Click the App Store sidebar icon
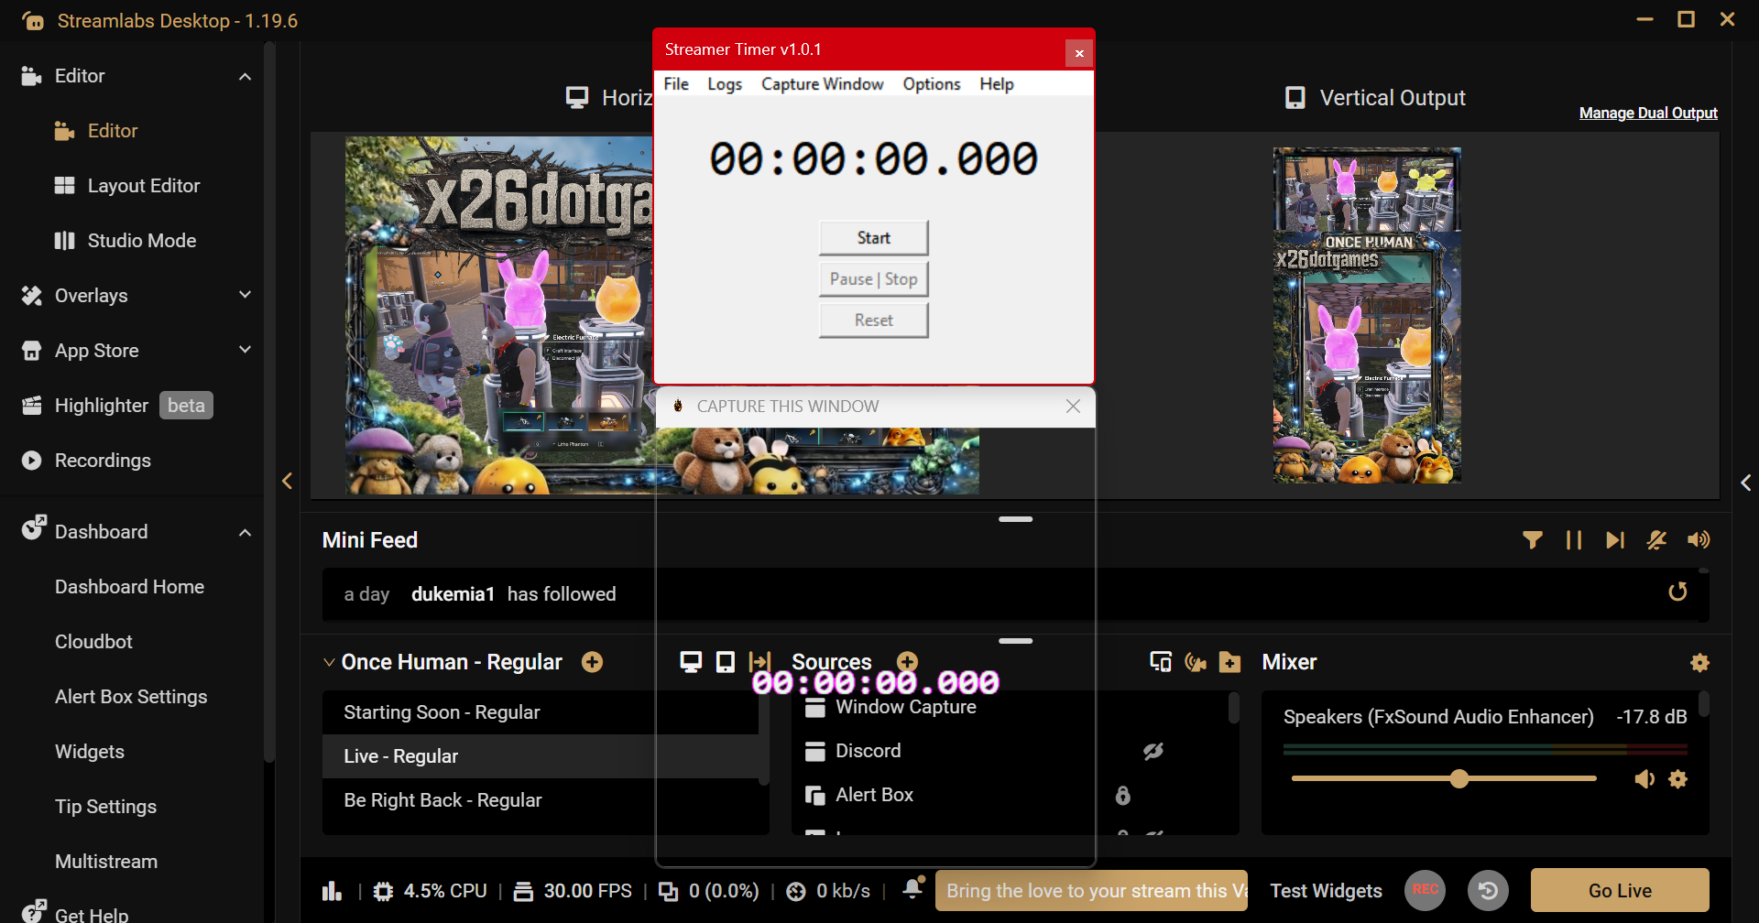Image resolution: width=1759 pixels, height=923 pixels. pyautogui.click(x=32, y=351)
